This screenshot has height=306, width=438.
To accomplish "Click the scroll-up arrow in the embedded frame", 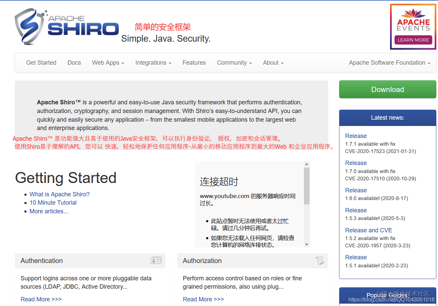I will [x=307, y=164].
